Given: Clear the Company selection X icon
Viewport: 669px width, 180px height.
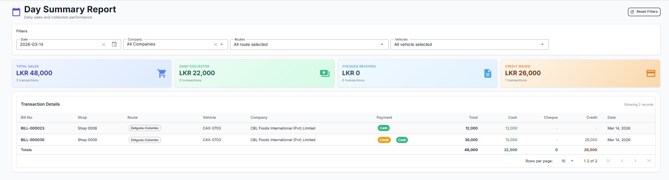Looking at the screenshot, I should coord(215,45).
